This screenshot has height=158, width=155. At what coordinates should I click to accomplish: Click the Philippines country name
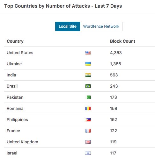17,120
